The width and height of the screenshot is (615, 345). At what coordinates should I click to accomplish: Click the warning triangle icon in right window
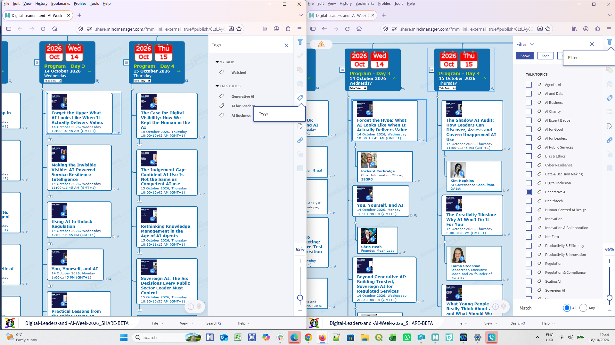321,44
